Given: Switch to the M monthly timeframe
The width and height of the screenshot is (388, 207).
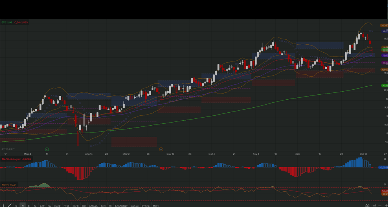Looking at the screenshot, I should coord(35,206).
